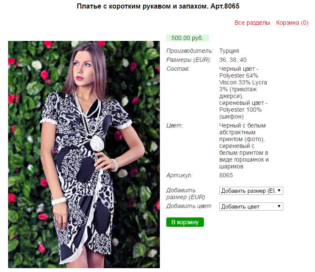
Task: Click the dress product photo
Action: [x=84, y=154]
